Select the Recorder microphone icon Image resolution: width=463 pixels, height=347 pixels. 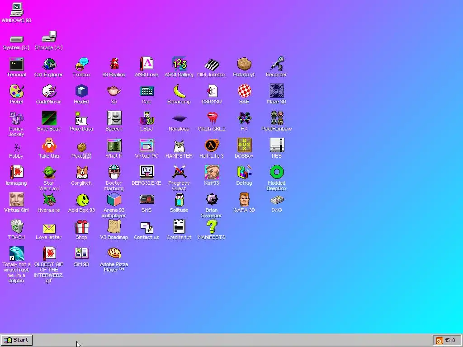click(x=277, y=64)
